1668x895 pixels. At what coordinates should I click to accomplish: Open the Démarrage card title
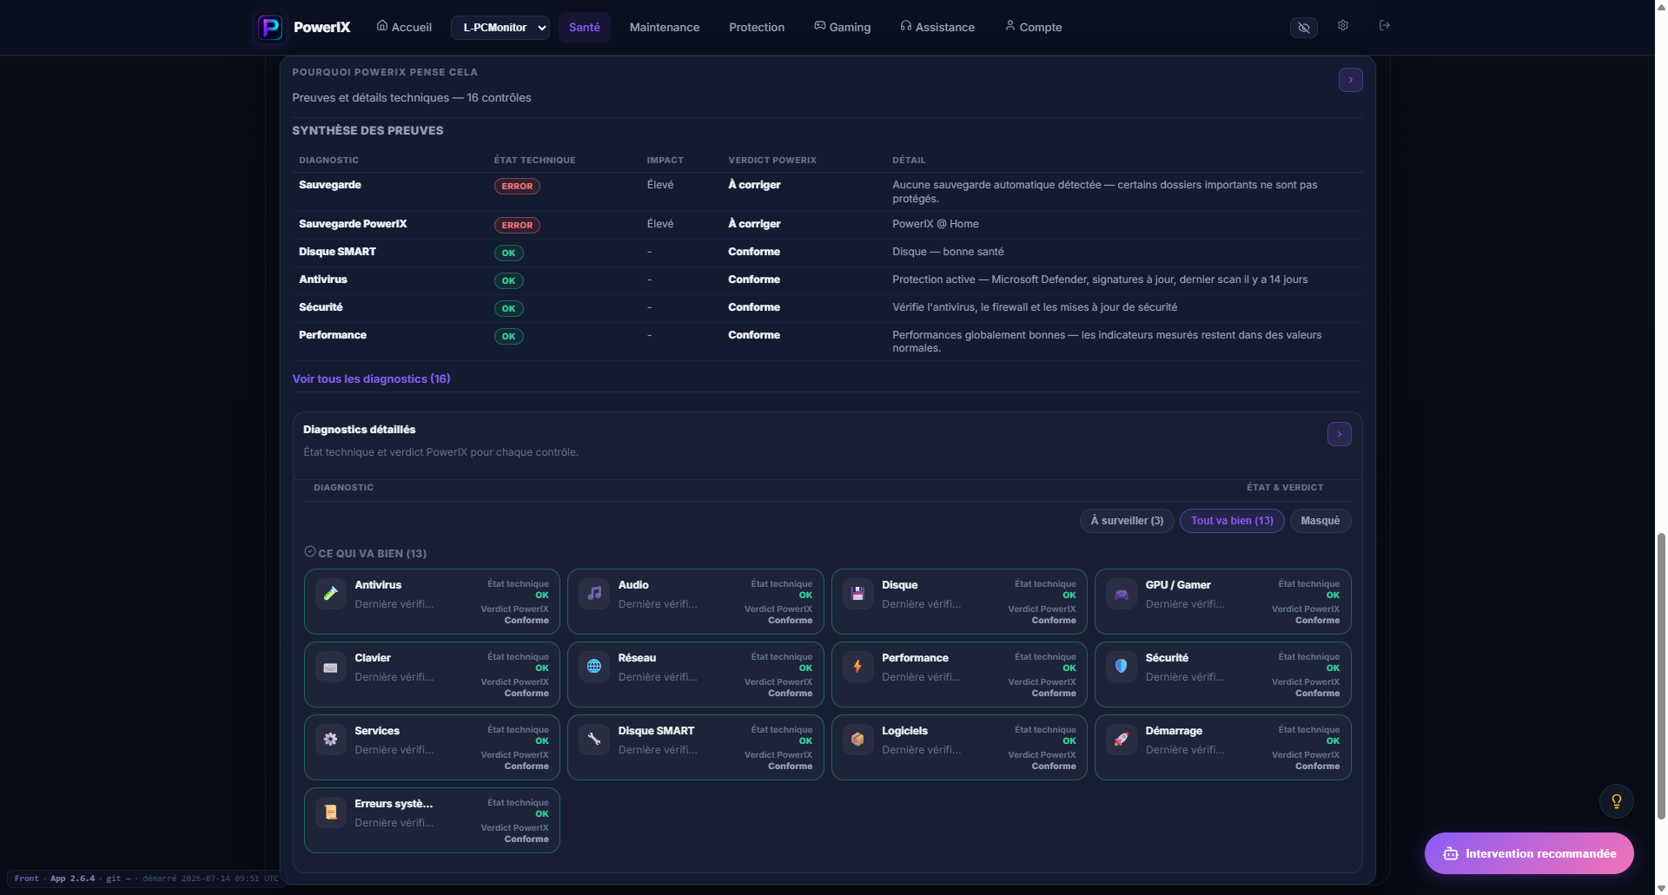(1174, 731)
